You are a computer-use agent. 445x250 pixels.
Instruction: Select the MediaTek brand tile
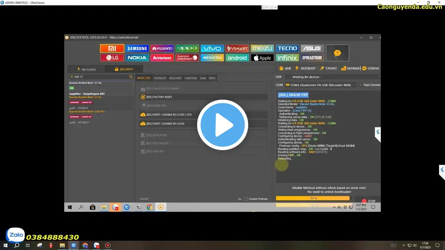tap(212, 58)
